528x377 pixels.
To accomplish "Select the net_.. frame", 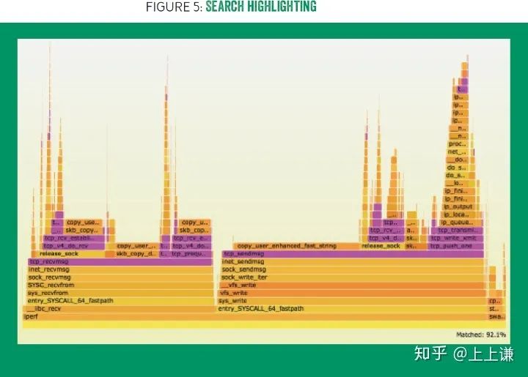I will (x=458, y=152).
